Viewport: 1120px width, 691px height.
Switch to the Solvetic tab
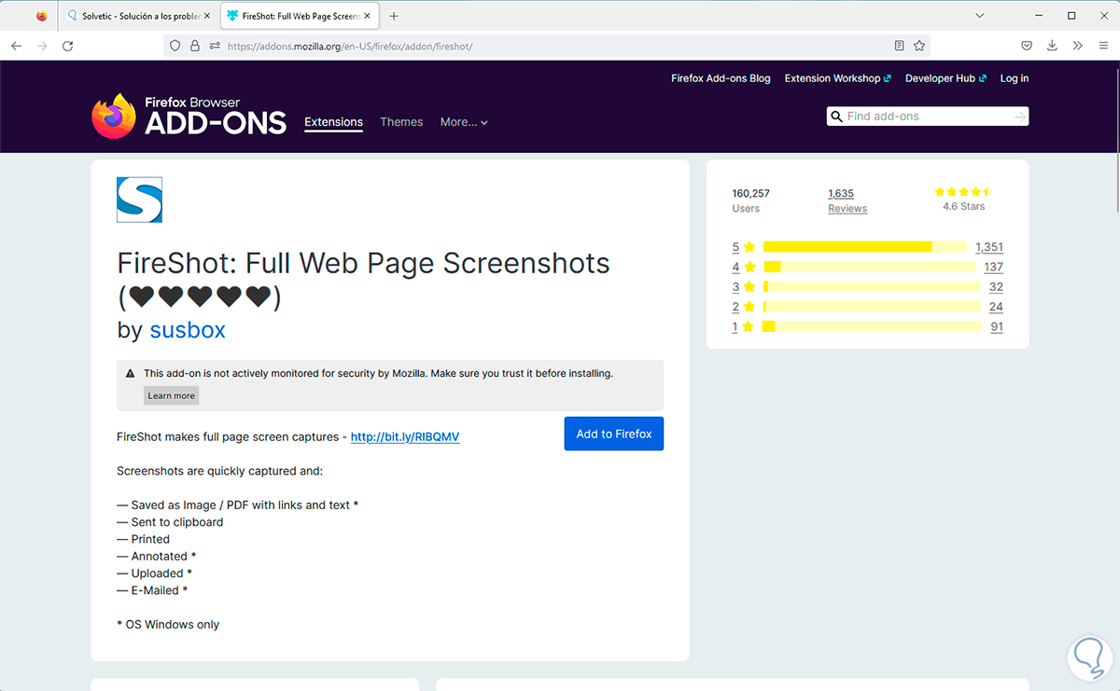click(140, 16)
